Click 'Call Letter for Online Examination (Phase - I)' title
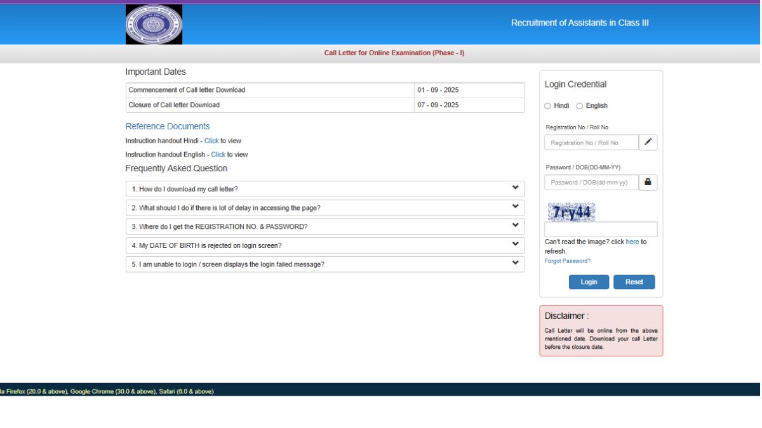The height and width of the screenshot is (428, 762). click(x=394, y=53)
